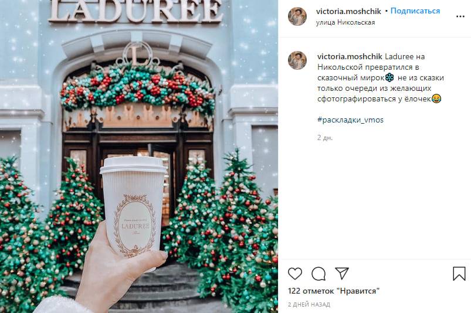View the 122 likes list
Viewport: 471px width, 313px height.
(333, 291)
